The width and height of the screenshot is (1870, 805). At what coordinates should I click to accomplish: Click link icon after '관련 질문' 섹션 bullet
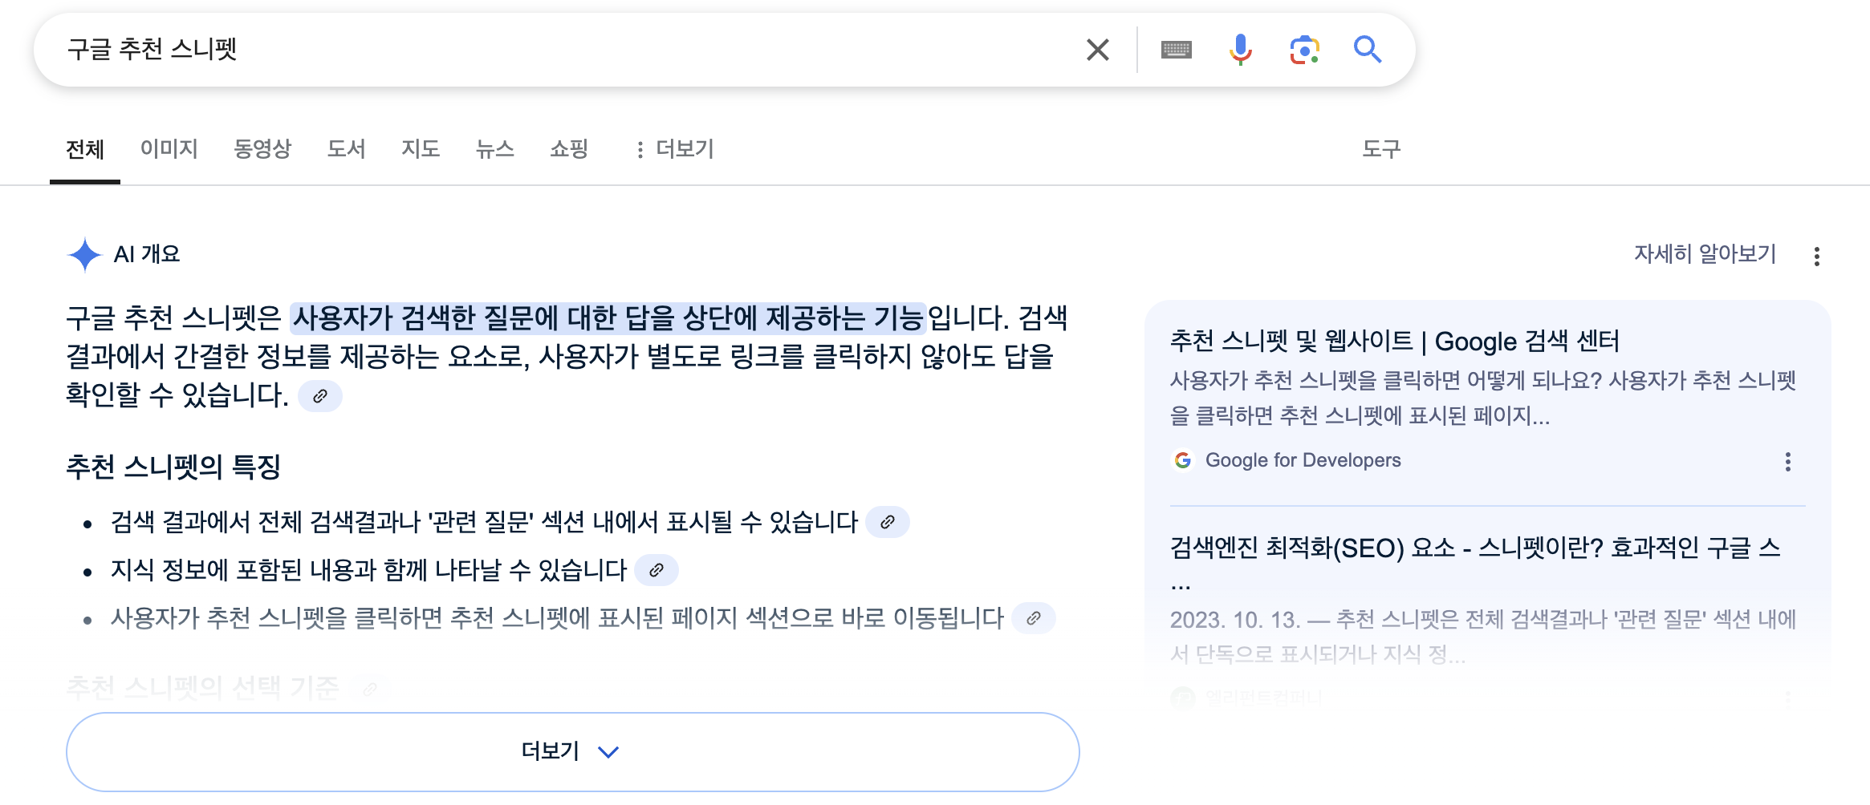click(x=888, y=522)
